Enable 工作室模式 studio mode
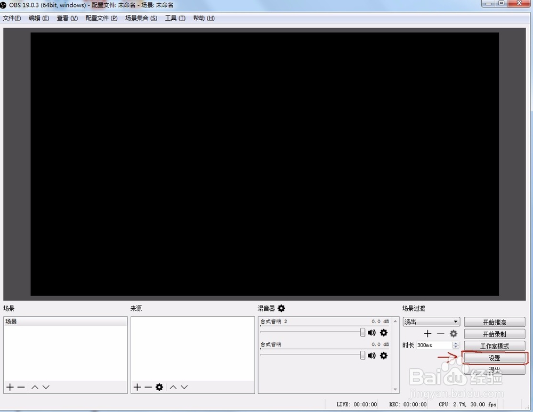This screenshot has height=412, width=533. click(x=495, y=346)
